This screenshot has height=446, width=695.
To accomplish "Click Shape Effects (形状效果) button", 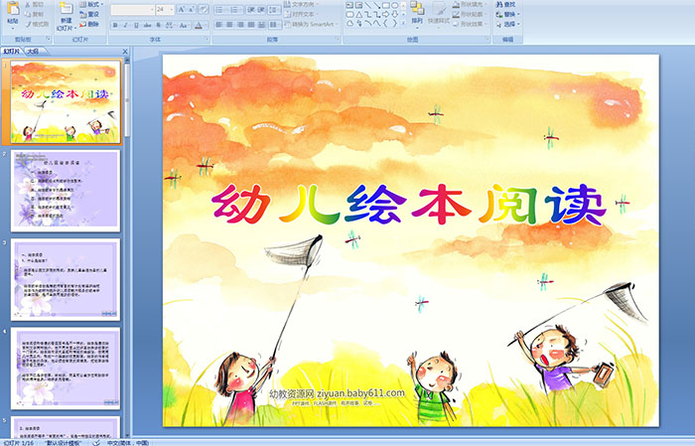I will (x=470, y=24).
